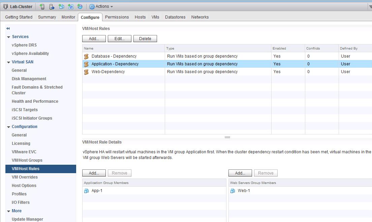Collapse the Virtual SAN section

click(8, 62)
